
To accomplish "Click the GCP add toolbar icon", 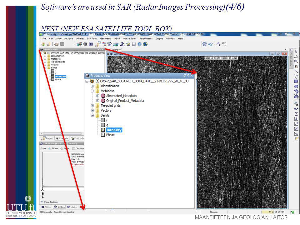I will (224, 44).
